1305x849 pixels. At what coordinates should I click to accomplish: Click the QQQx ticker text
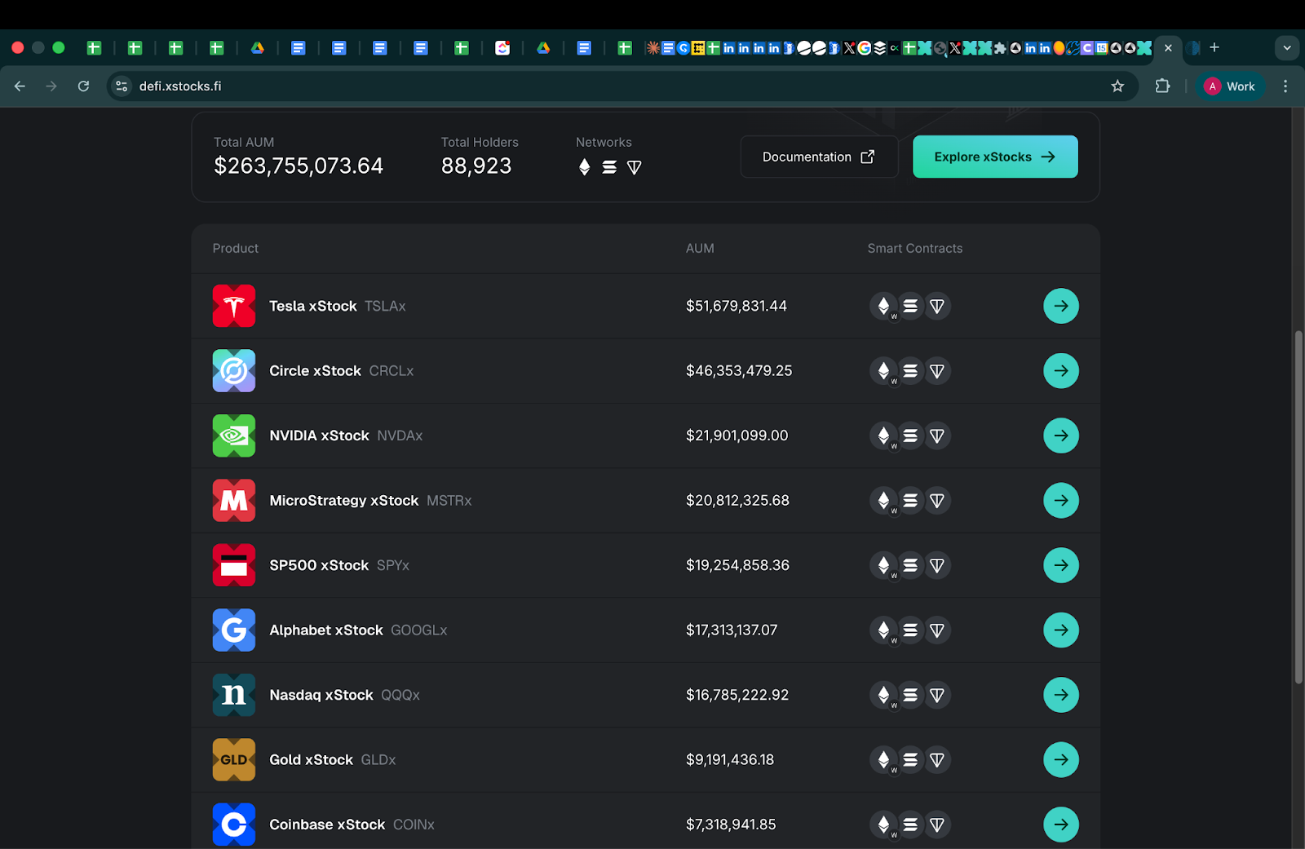(400, 695)
